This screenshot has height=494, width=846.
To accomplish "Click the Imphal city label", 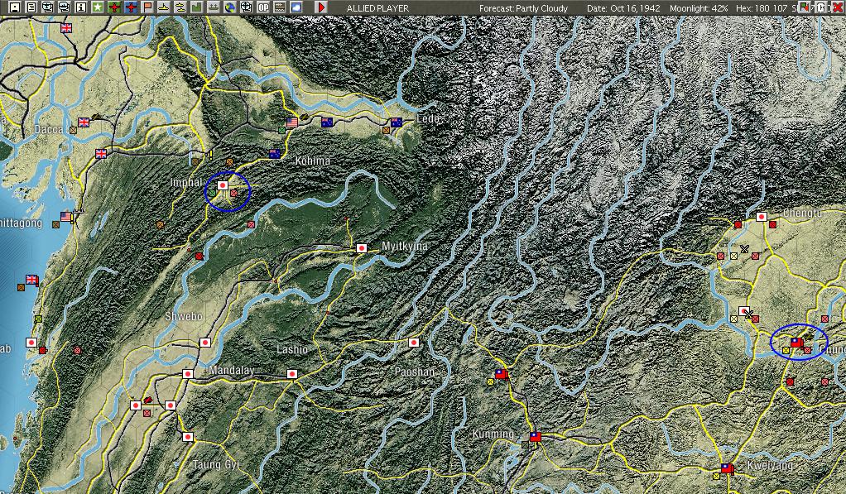I will 186,182.
